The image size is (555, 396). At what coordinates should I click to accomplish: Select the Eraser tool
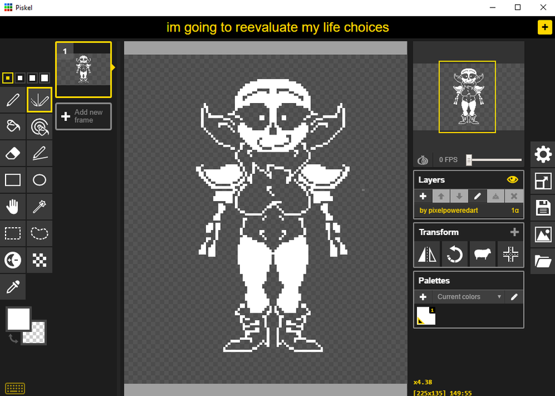tap(13, 153)
